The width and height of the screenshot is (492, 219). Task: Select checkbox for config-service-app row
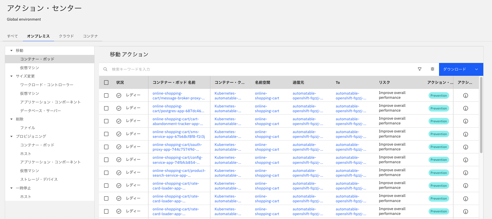tap(106, 160)
